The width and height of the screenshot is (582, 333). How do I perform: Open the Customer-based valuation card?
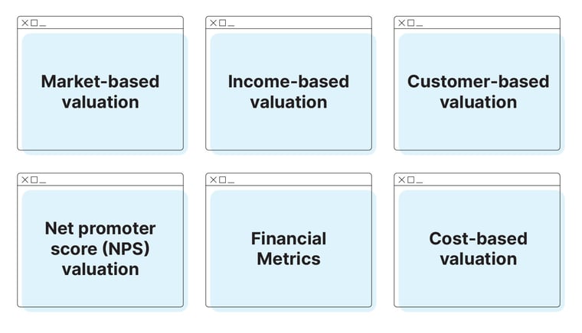[x=478, y=91]
